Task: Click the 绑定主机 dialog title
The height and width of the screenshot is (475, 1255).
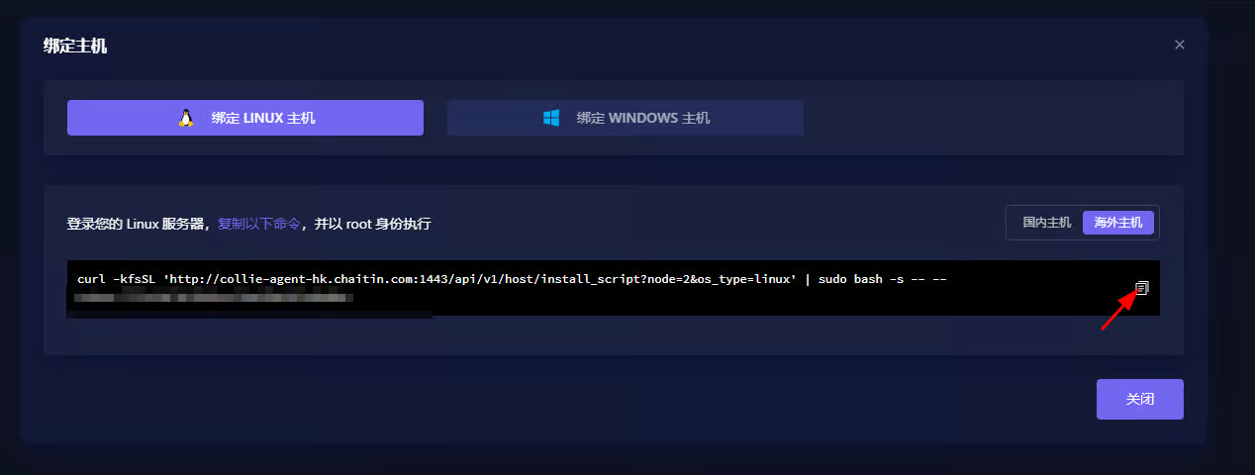Action: (75, 46)
